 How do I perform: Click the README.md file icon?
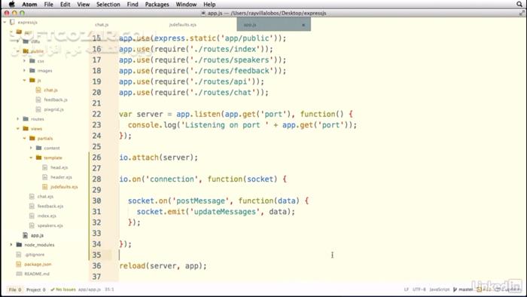tap(19, 274)
